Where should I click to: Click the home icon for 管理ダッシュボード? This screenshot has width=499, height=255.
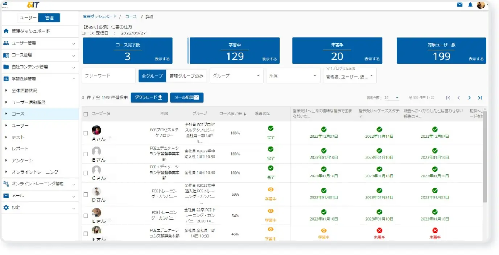click(6, 31)
